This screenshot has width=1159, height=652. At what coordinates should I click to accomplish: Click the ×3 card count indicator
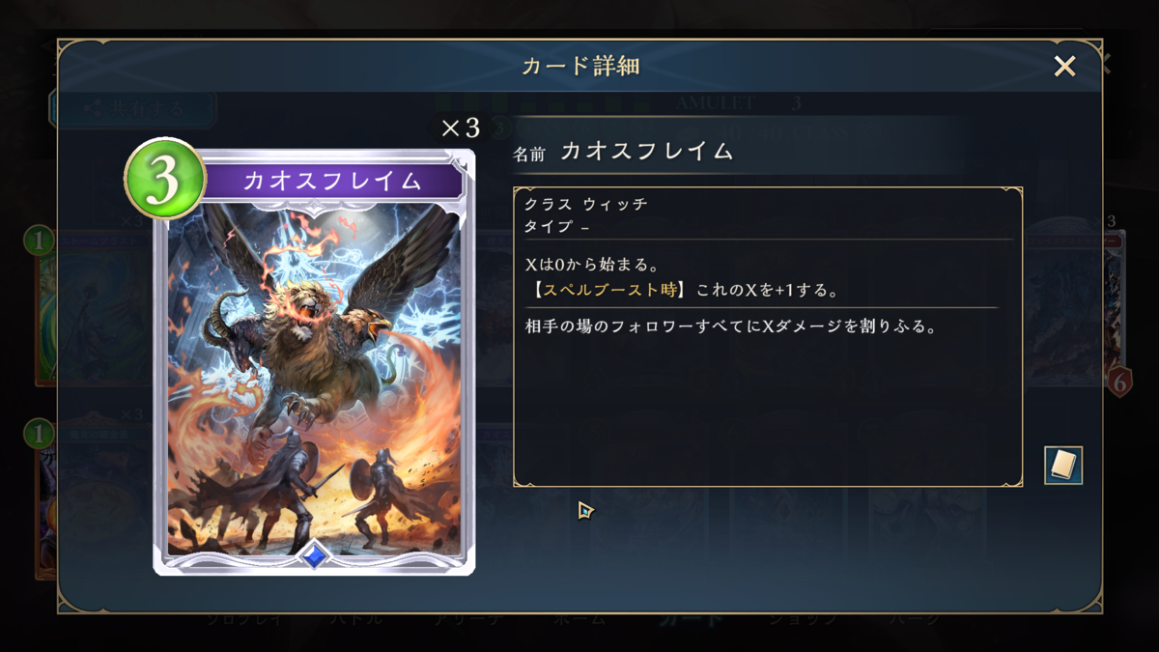click(x=460, y=128)
